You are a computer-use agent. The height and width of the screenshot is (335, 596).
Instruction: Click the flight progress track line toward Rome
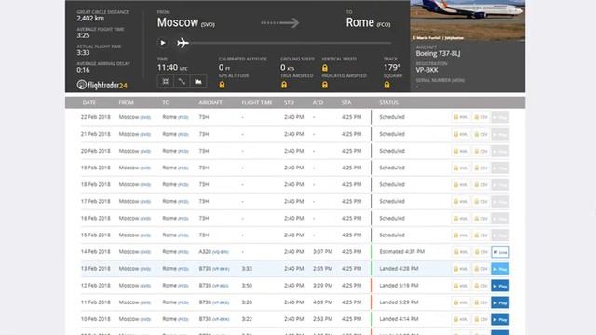coord(291,43)
